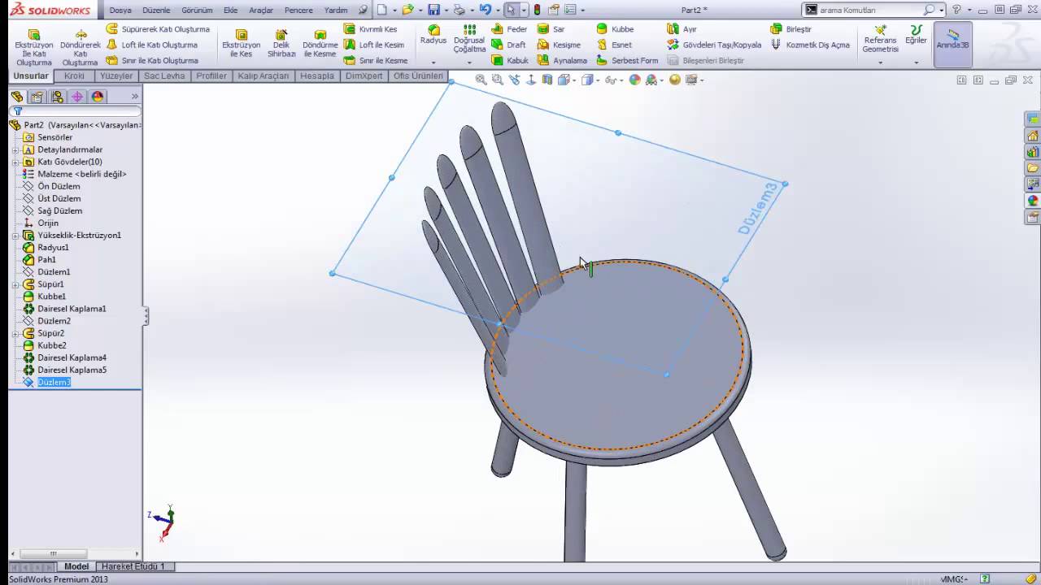Select Loft ile Katı Oluşturma command
Screen dimensions: 1041x585
point(152,45)
